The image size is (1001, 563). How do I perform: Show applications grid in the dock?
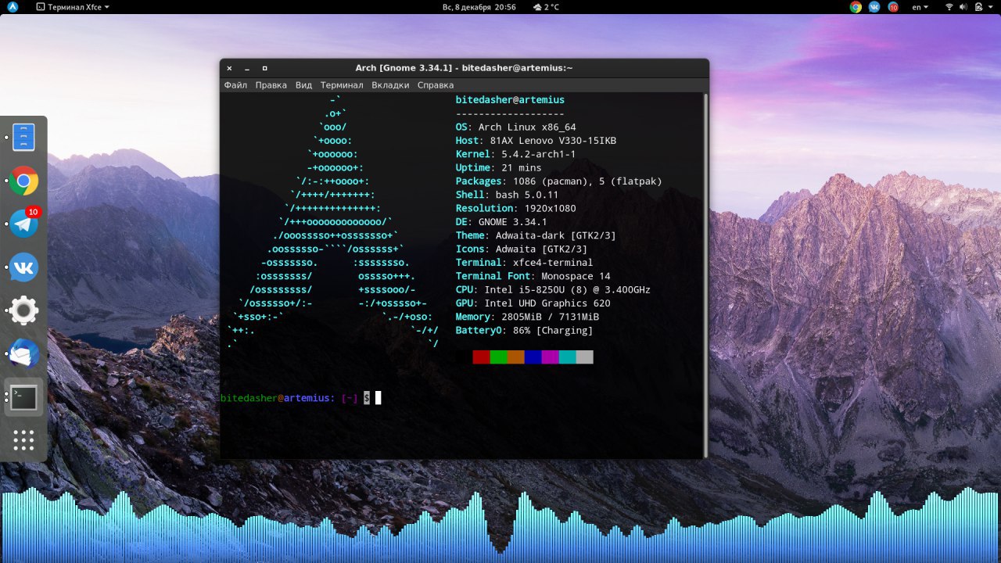tap(24, 440)
